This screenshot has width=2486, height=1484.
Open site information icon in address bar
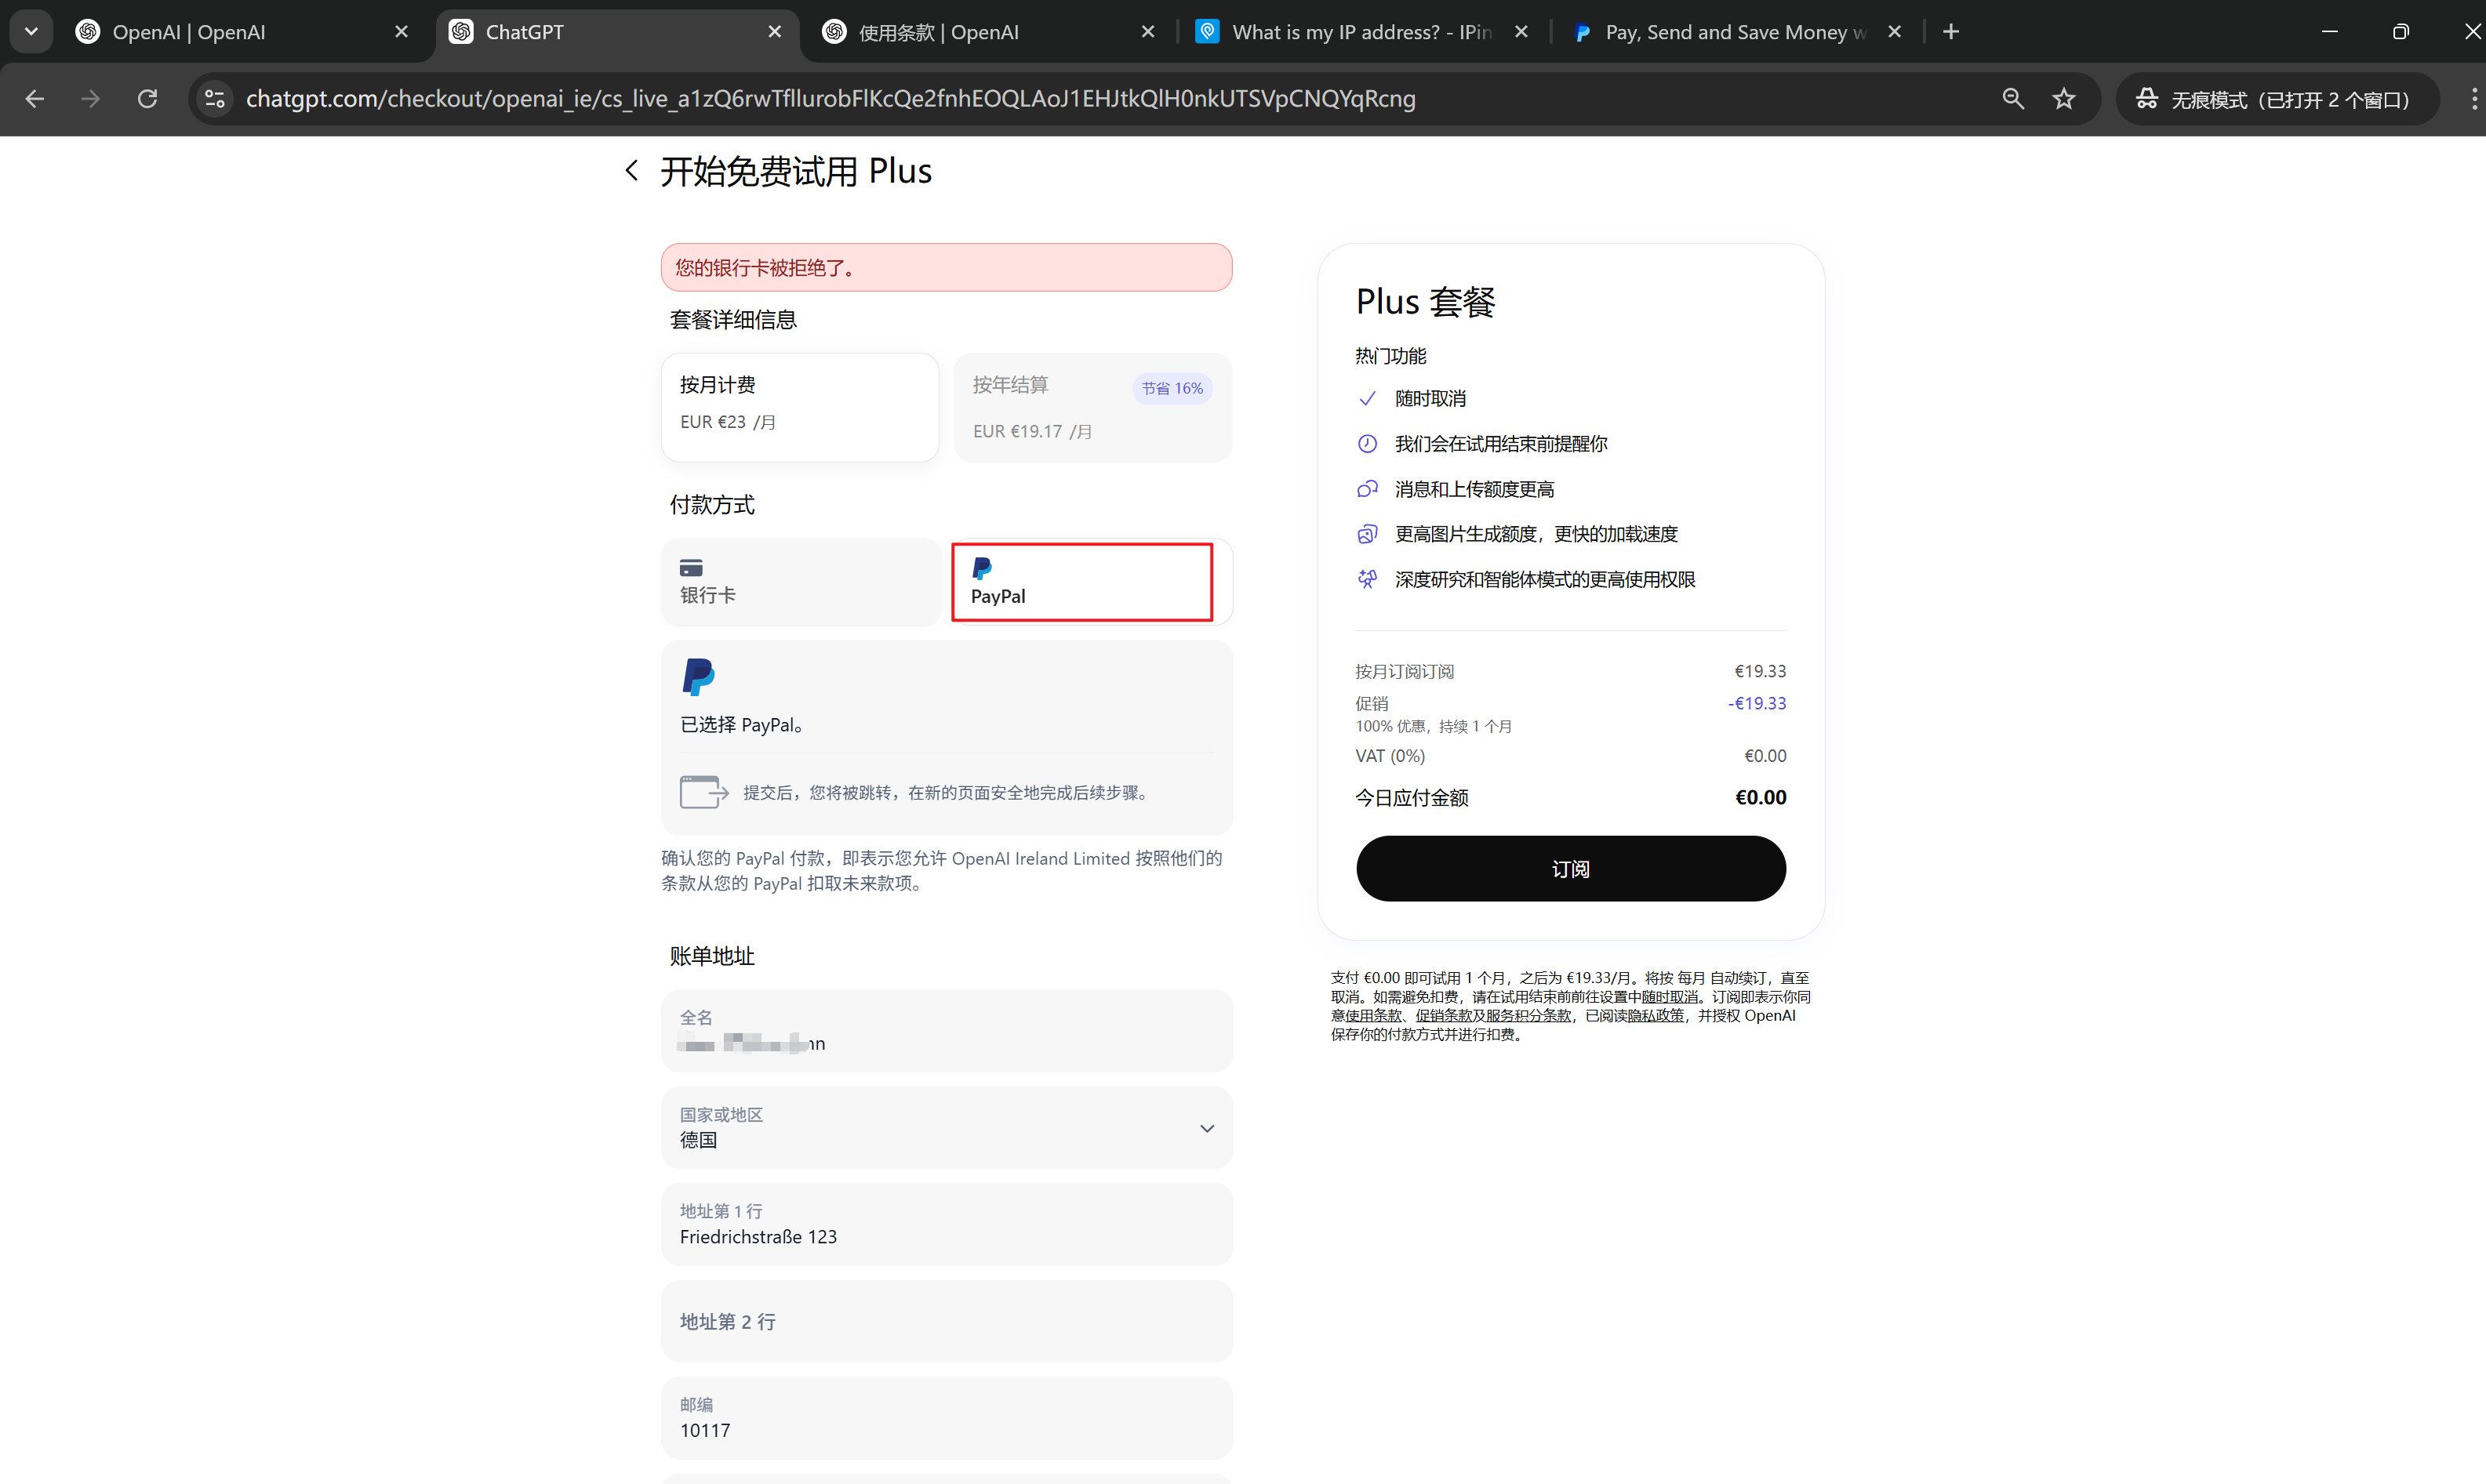[214, 99]
